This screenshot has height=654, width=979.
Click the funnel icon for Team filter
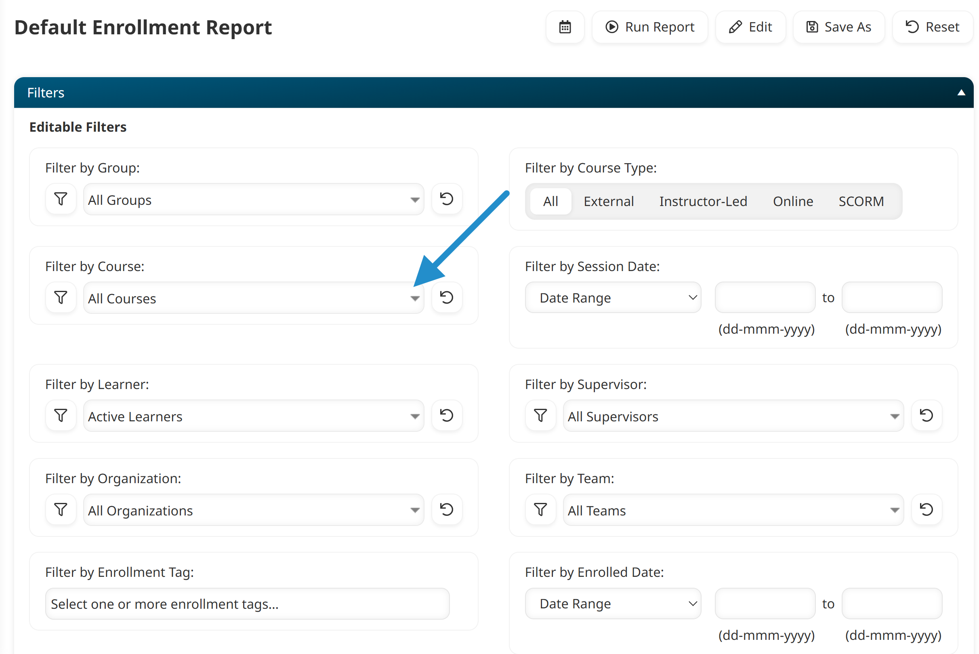[x=540, y=510]
